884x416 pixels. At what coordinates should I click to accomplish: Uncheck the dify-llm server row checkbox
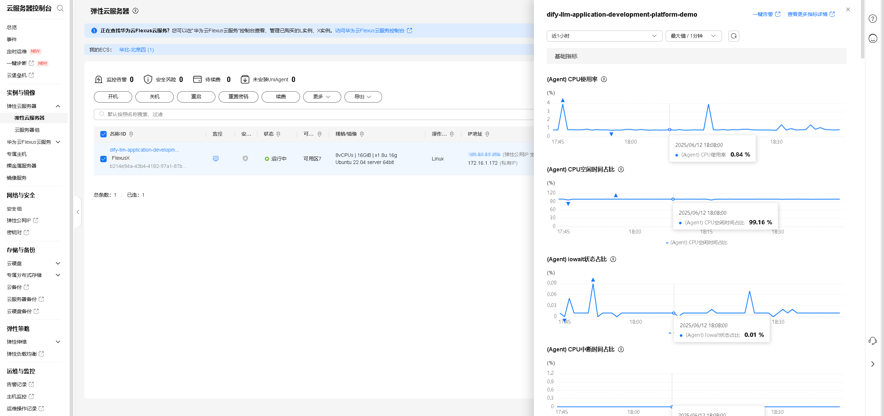(103, 159)
